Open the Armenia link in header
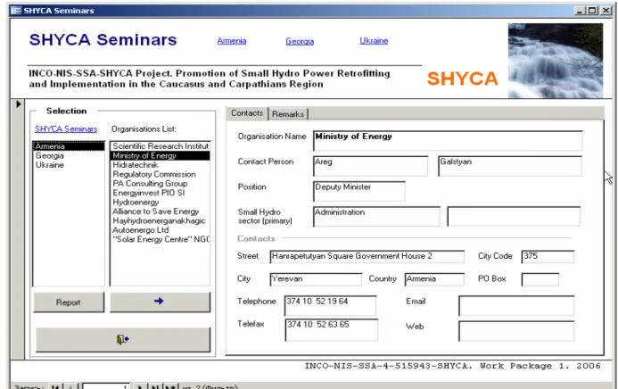The height and width of the screenshot is (389, 618). click(232, 40)
